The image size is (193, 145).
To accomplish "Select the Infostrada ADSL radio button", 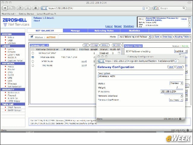I will pos(33,57).
